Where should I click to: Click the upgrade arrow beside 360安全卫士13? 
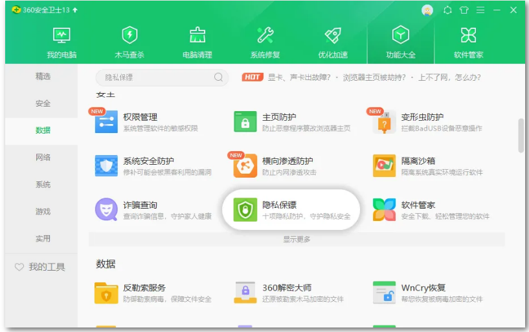pos(75,10)
